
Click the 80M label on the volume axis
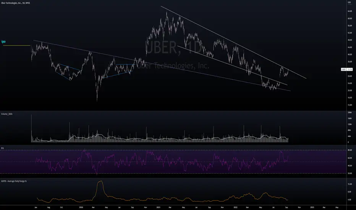coord(349,130)
